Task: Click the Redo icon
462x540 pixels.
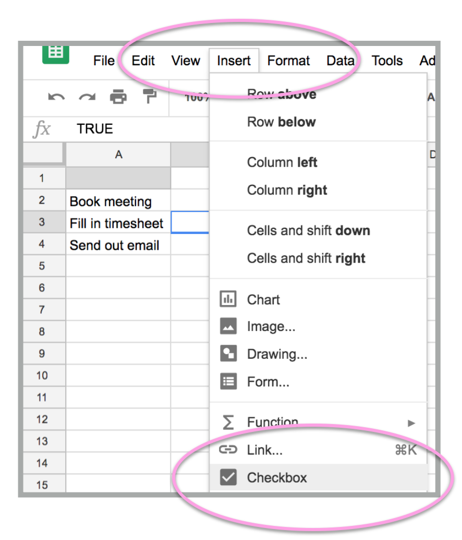Action: pos(86,98)
